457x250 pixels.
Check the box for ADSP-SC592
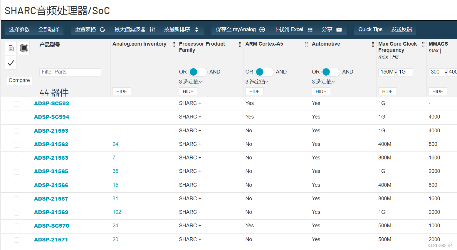17,104
